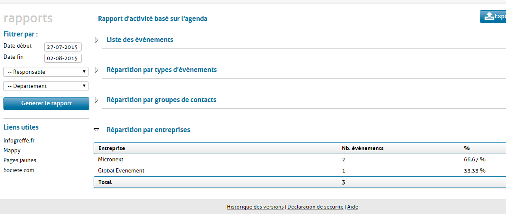Open the Infogreffe.fr link
506x221 pixels.
19,140
